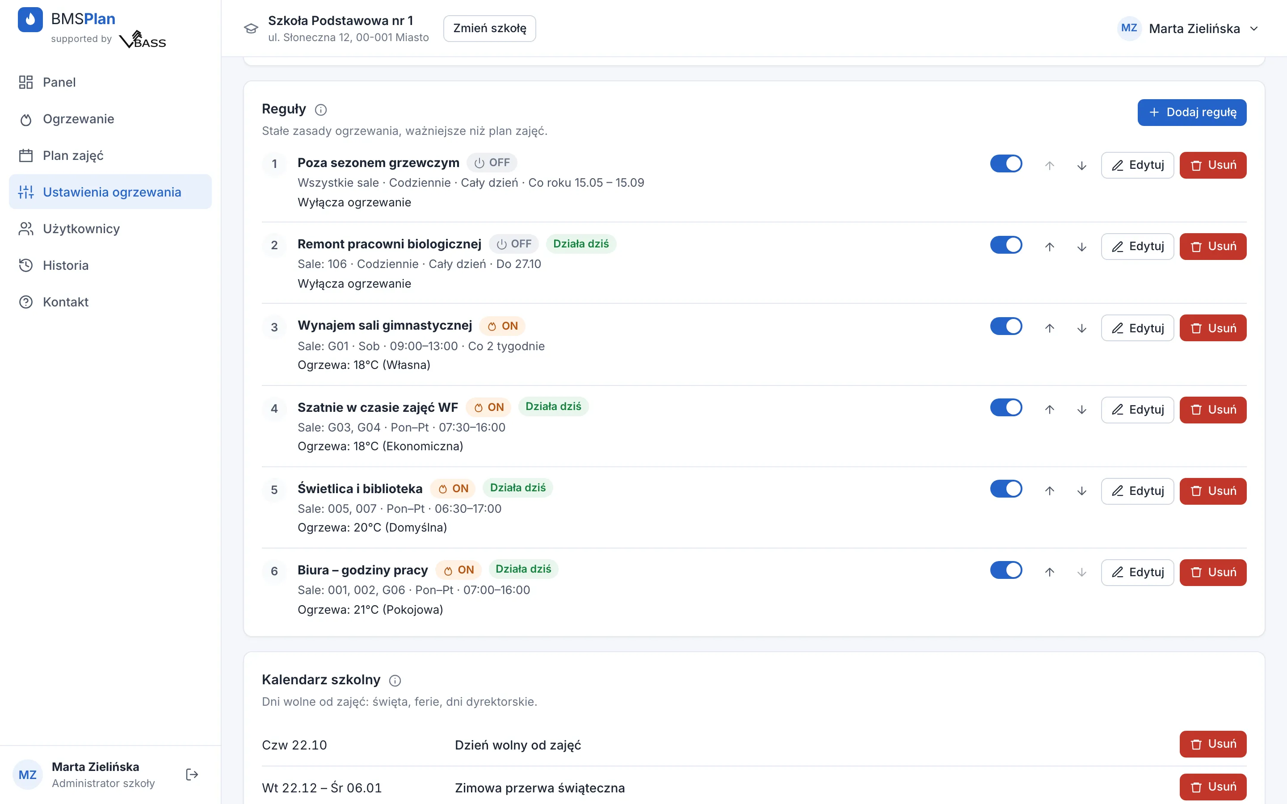
Task: Open the Marta Zielińska user dropdown chevron
Action: coord(1254,29)
